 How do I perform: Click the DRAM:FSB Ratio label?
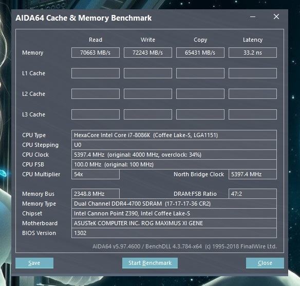point(195,194)
